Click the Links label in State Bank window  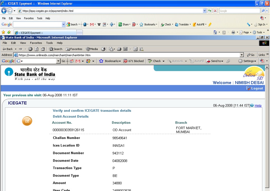pyautogui.click(x=262, y=55)
